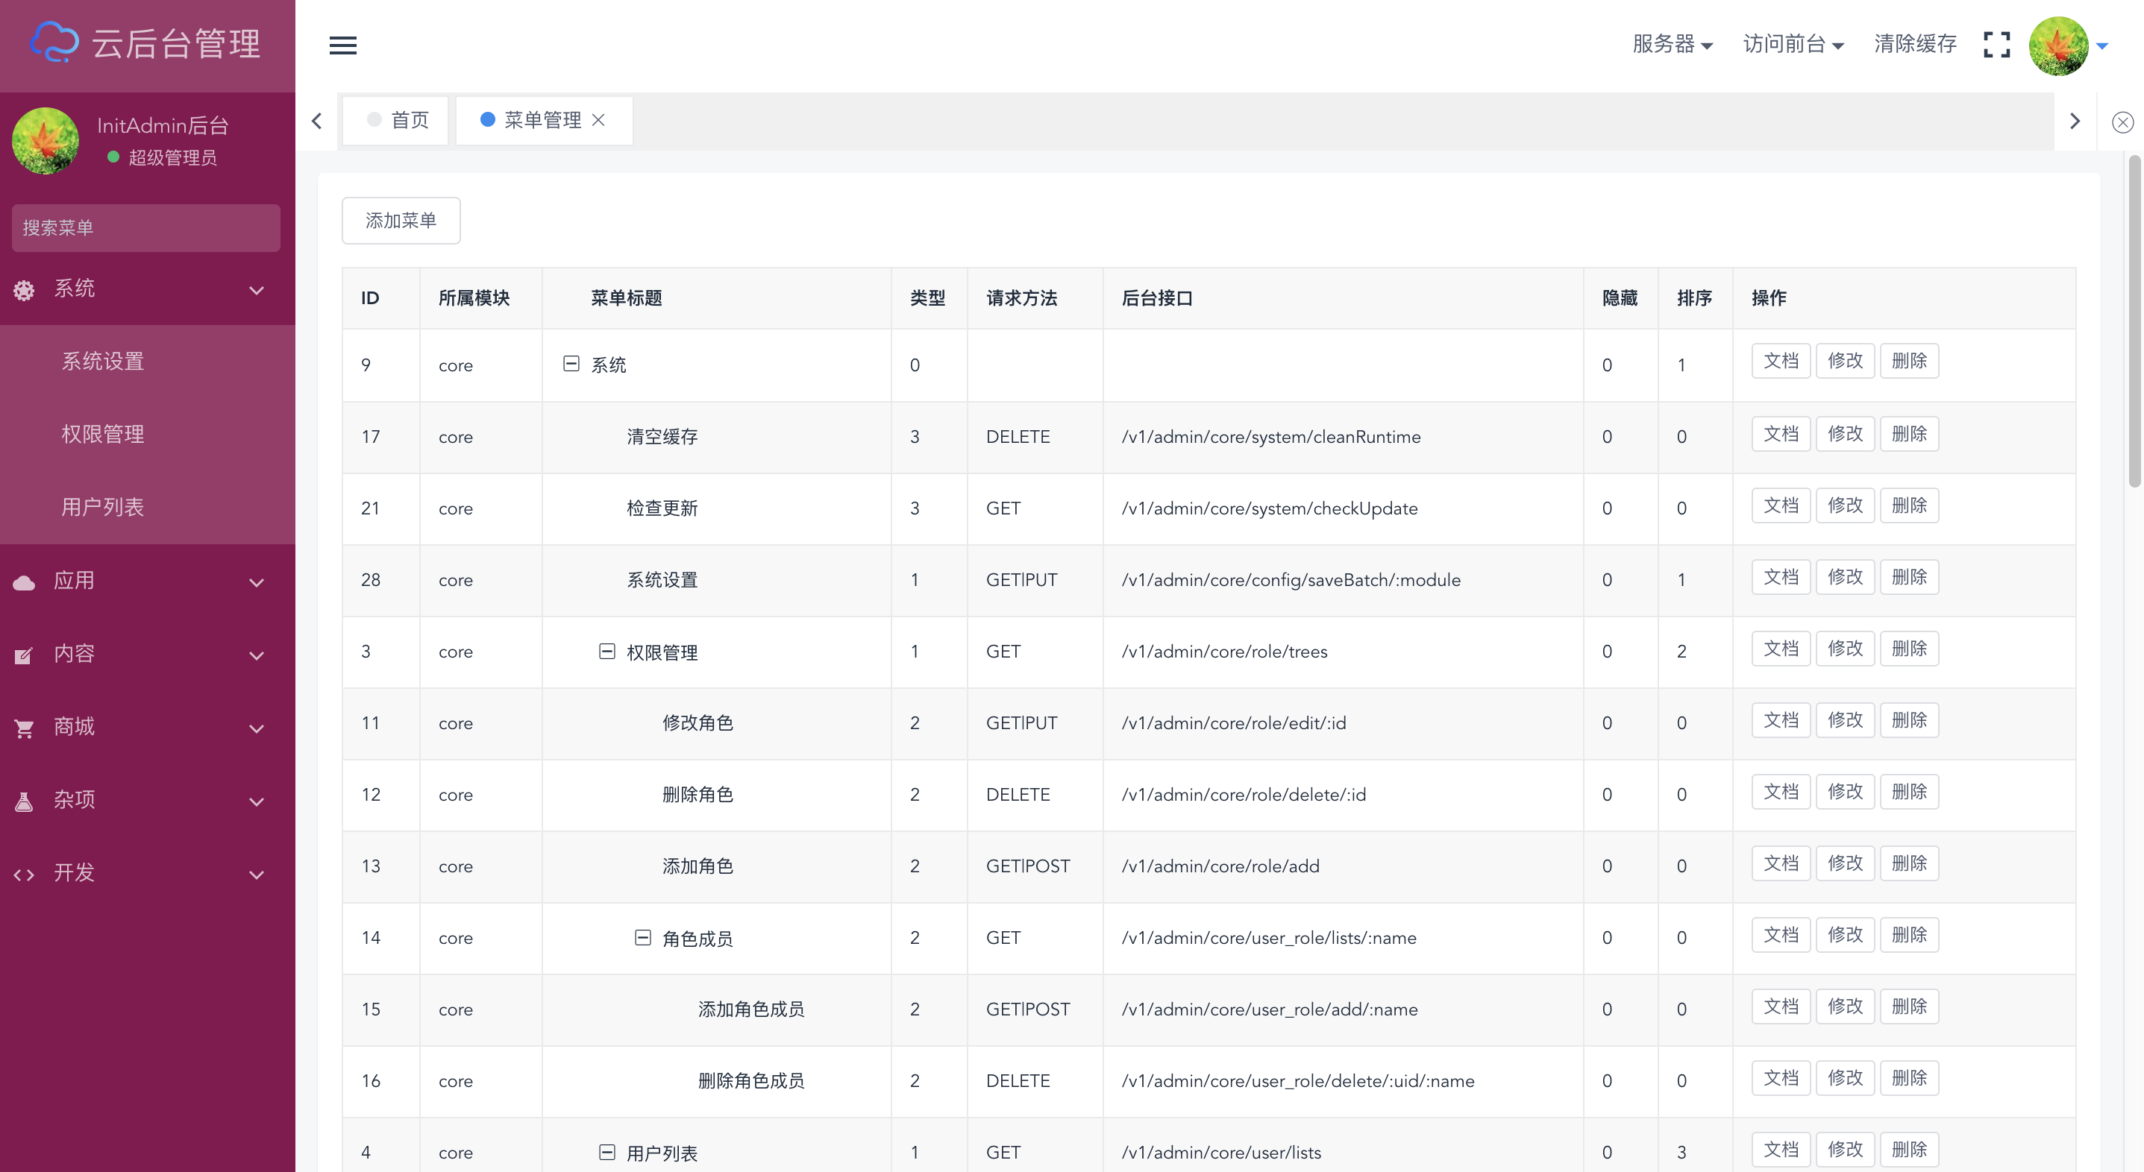The image size is (2144, 1172).
Task: Collapse the 角色成员 tree row
Action: coord(642,937)
